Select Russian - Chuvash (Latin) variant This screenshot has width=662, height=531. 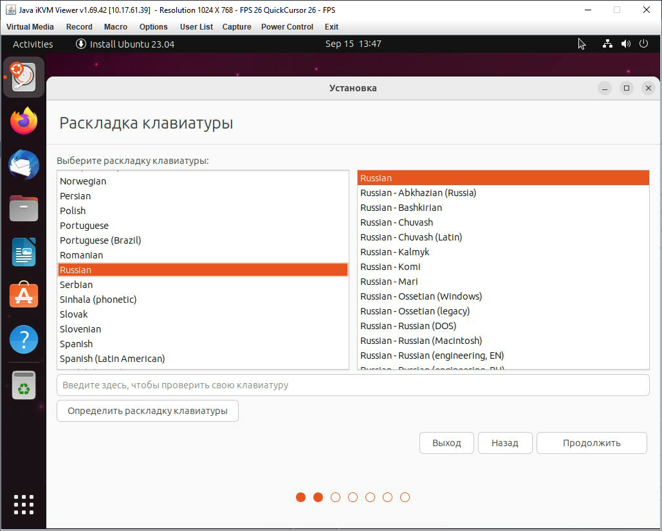click(503, 237)
